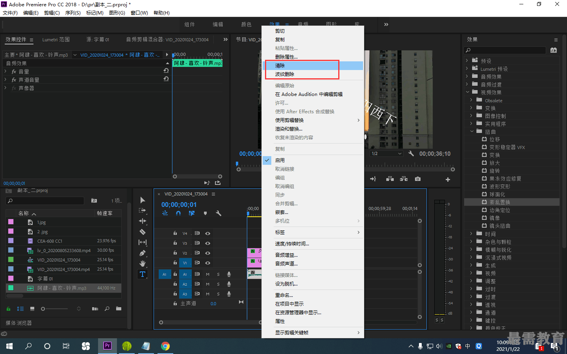Reset 音量 effect parameter

(166, 71)
